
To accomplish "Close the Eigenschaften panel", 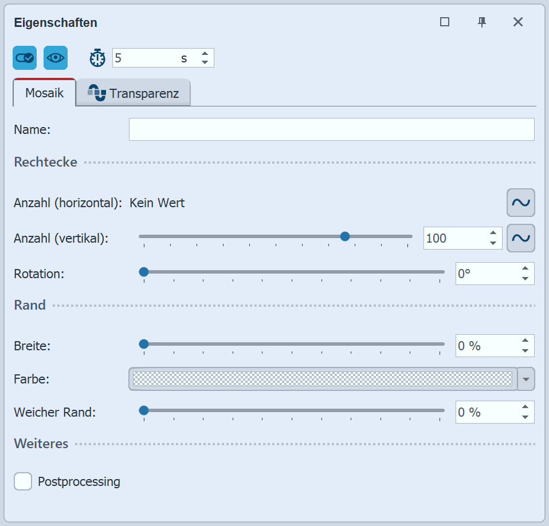I will [518, 22].
